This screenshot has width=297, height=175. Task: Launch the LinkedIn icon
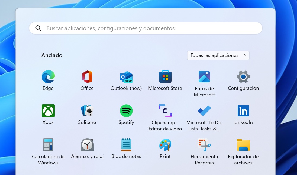243,111
